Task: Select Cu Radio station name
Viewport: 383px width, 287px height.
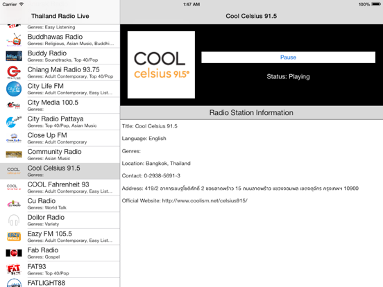Action: 42,201
